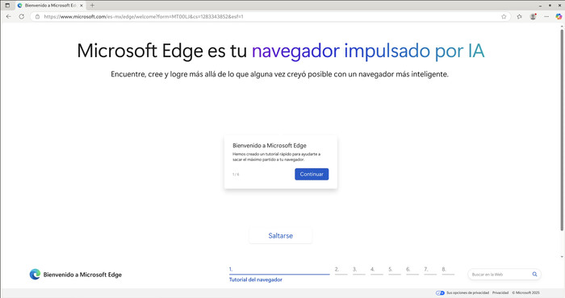Reload the page with the refresh icon

pyautogui.click(x=22, y=17)
